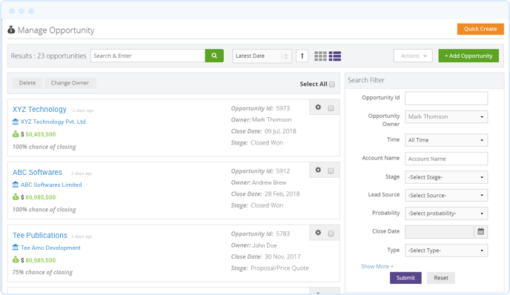Switch to grid view layout
The image size is (510, 295).
pos(320,56)
